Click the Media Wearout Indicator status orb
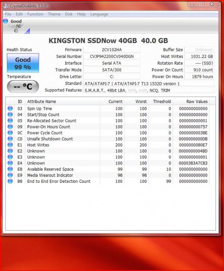 tap(10, 175)
